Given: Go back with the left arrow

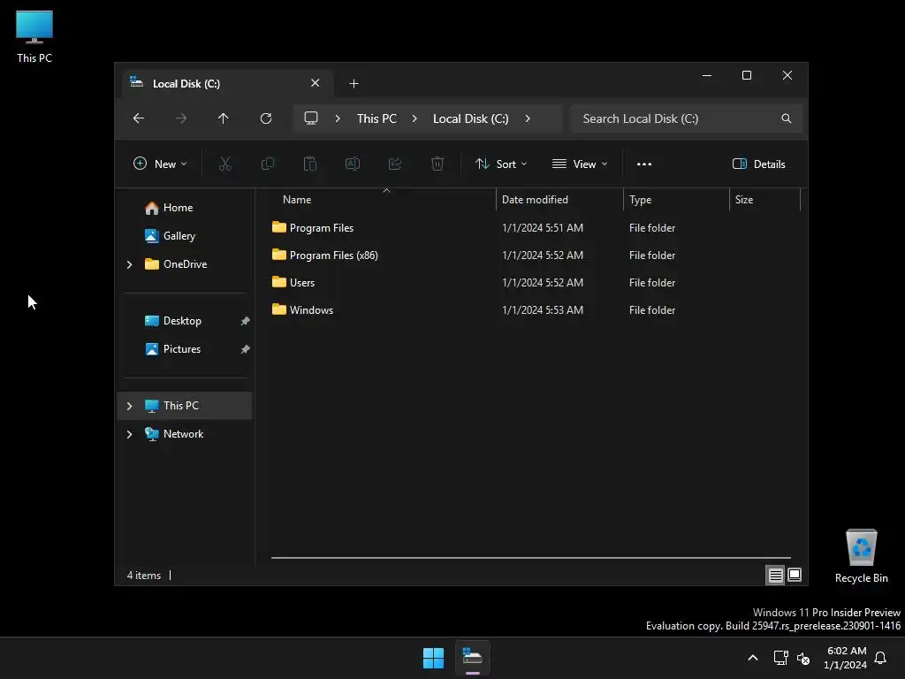Looking at the screenshot, I should click(x=139, y=118).
